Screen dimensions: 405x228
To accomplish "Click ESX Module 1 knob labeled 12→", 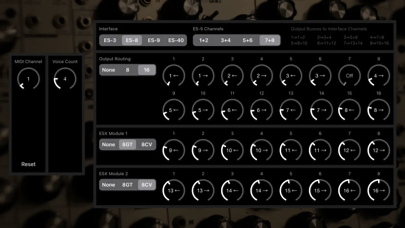I will point(379,150).
